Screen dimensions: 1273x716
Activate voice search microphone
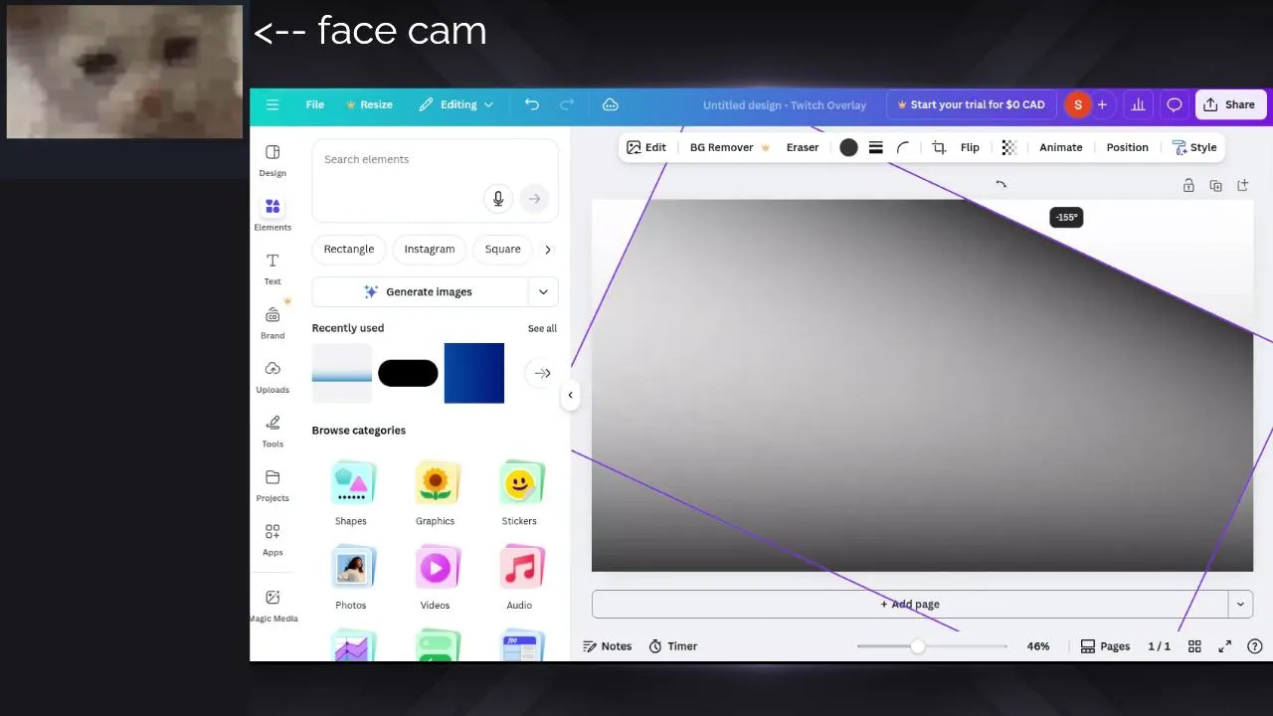[498, 199]
